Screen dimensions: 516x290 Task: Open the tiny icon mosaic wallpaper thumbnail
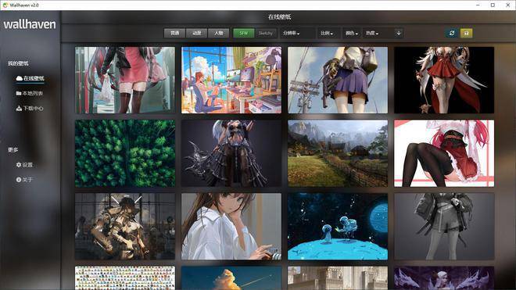[x=125, y=278]
